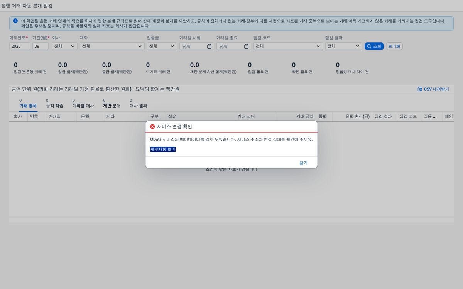This screenshot has height=289, width=463.
Task: Focus the 회계연도 field showing 2026
Action: pyautogui.click(x=20, y=46)
